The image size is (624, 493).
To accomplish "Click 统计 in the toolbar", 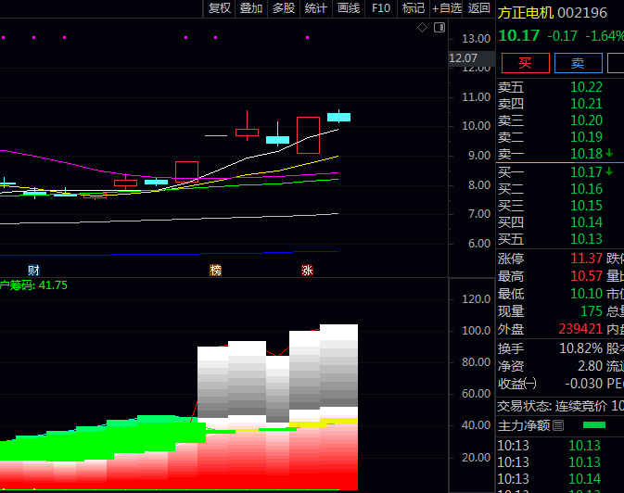I will 315,8.
